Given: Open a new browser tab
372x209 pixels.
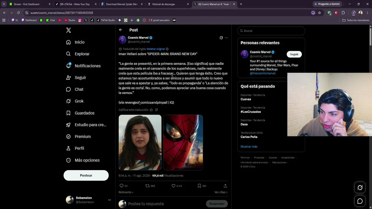Looking at the screenshot, I should point(241,4).
